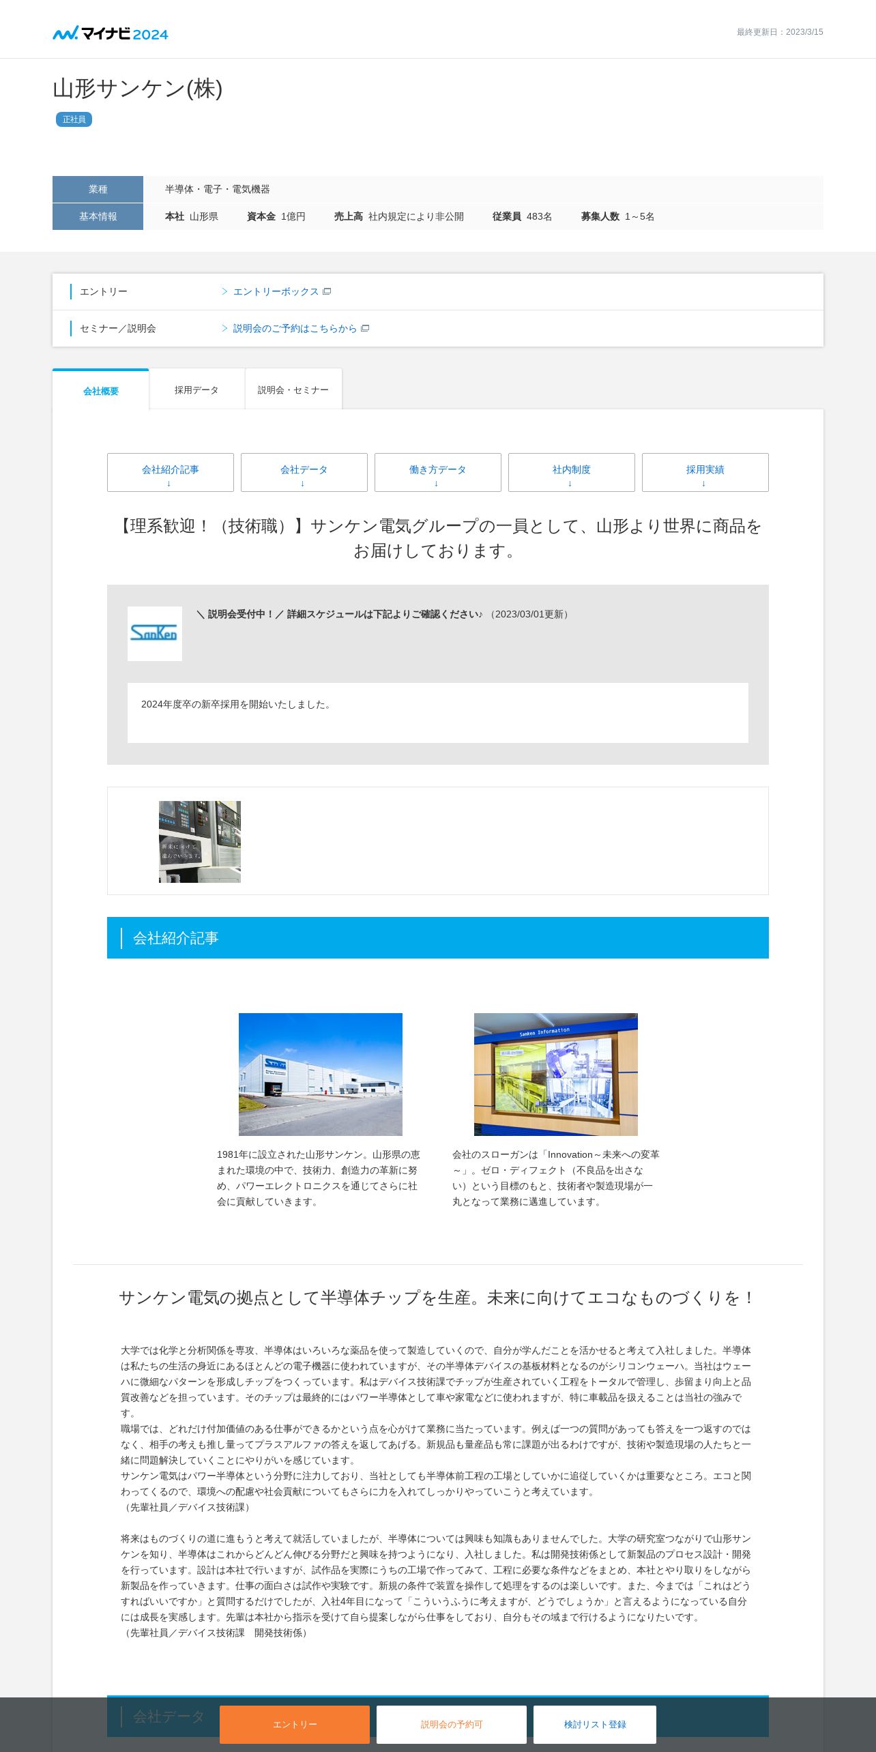Click the 会社紹介記事 blue section header
876x1752 pixels.
pyautogui.click(x=438, y=938)
